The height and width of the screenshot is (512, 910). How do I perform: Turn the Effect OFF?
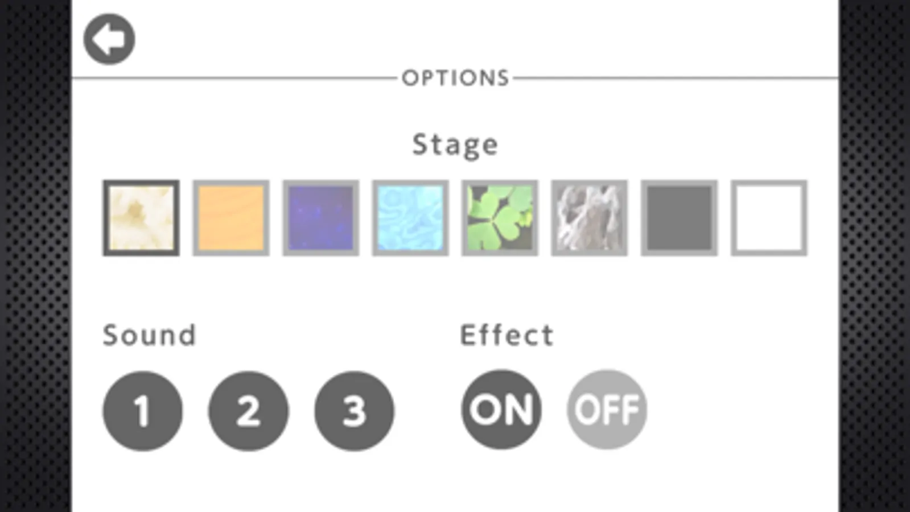tap(607, 410)
